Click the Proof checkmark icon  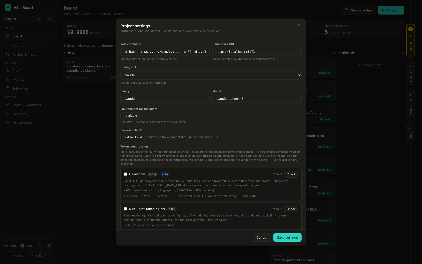(x=8, y=70)
